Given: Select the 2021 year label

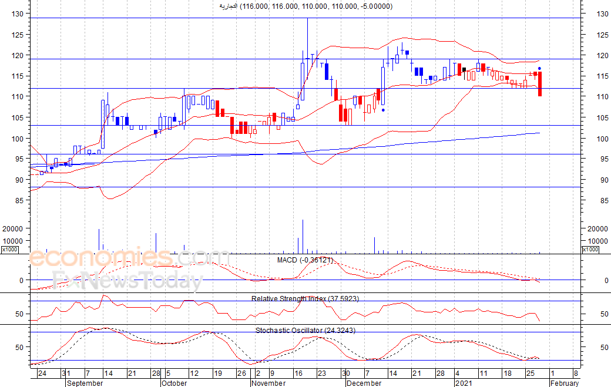Looking at the screenshot, I should click(x=464, y=383).
